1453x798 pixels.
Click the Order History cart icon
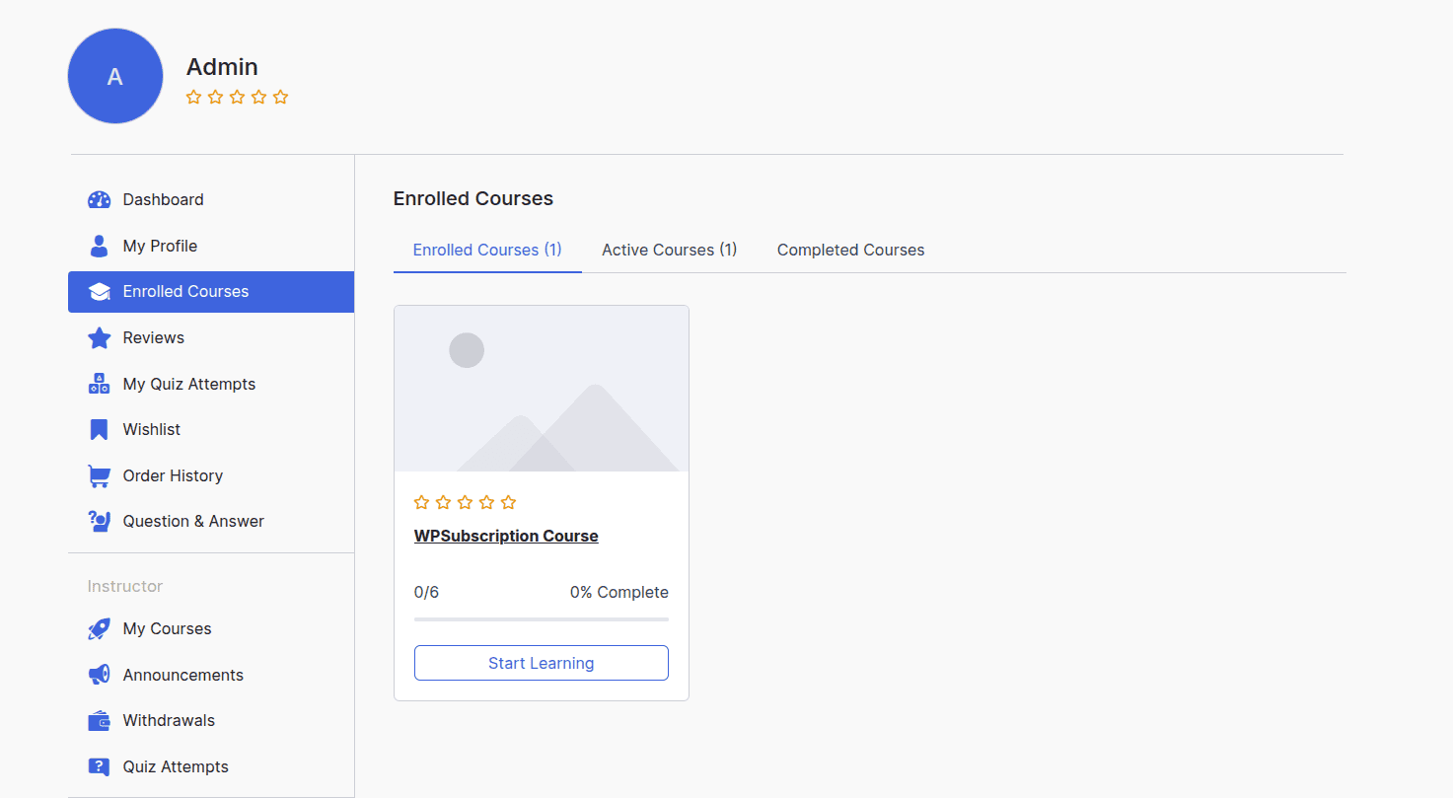99,475
